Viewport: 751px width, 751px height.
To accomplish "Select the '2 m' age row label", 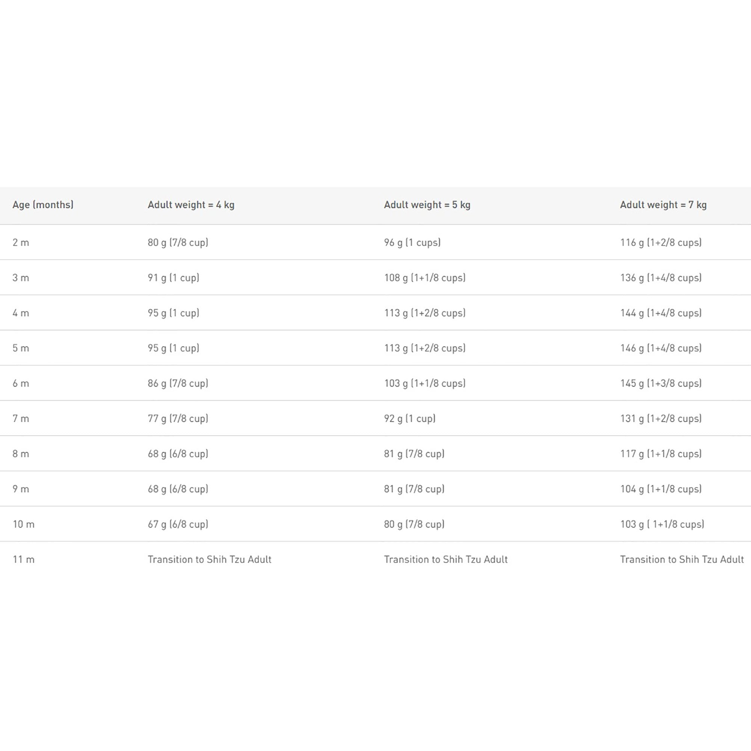I will (x=21, y=243).
